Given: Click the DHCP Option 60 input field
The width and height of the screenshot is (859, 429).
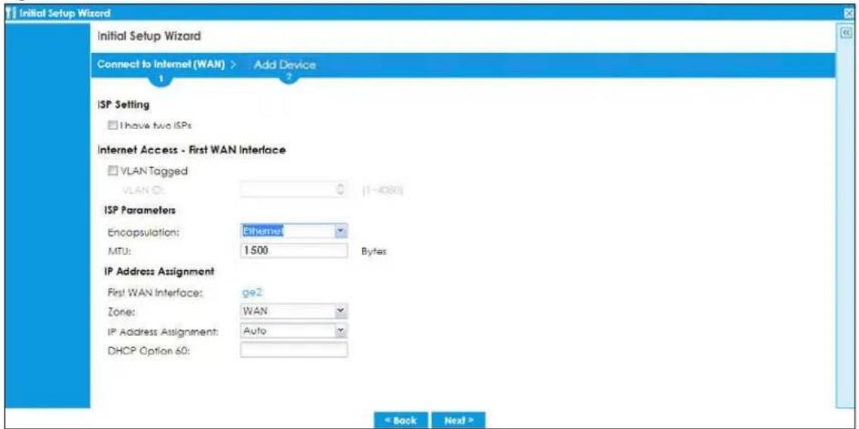Looking at the screenshot, I should pyautogui.click(x=294, y=350).
